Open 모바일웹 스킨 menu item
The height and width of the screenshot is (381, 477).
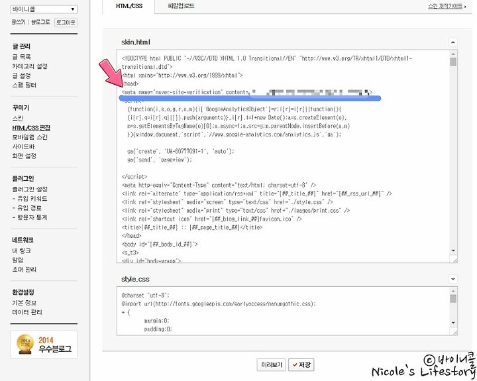[x=30, y=137]
